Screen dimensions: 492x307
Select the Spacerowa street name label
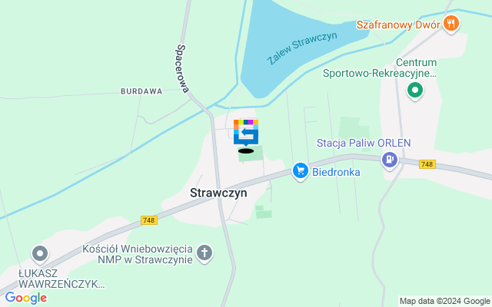pos(183,68)
